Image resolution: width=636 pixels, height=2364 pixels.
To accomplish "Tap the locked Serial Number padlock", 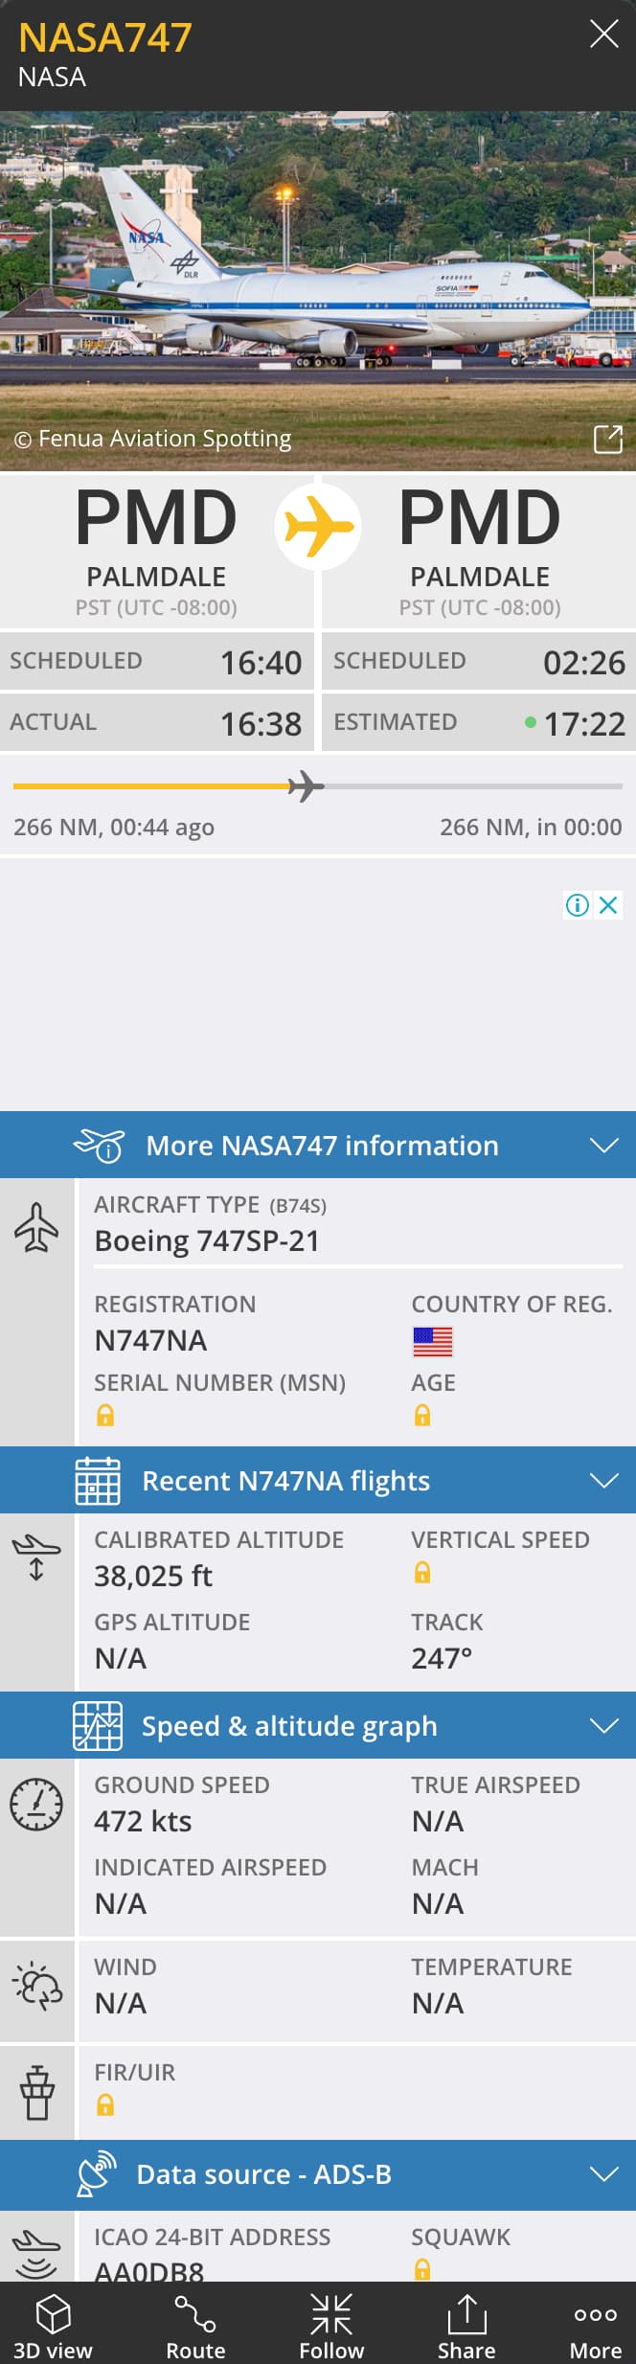I will pyautogui.click(x=105, y=1415).
